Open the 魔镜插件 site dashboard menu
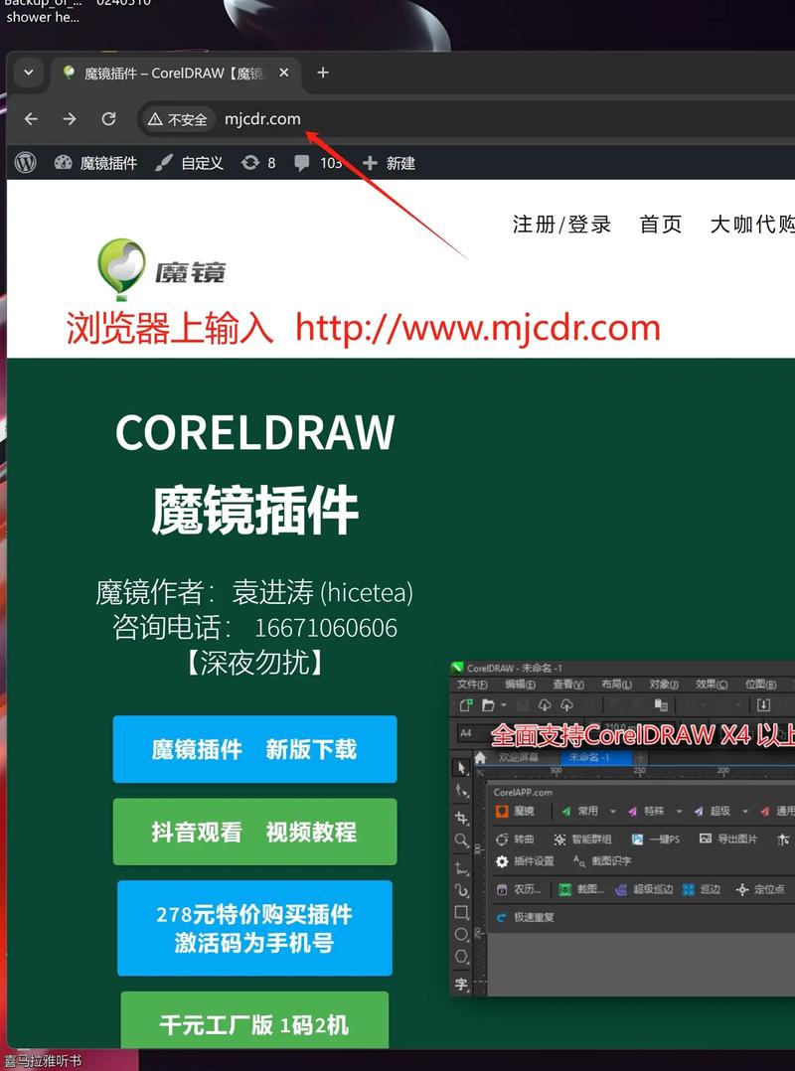 point(95,163)
